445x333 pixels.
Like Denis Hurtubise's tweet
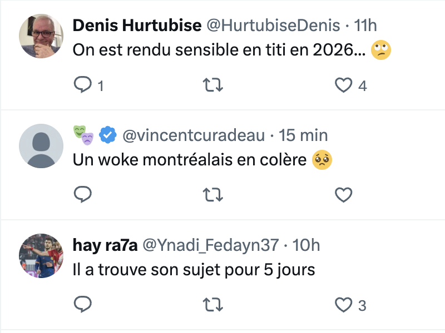tap(344, 85)
